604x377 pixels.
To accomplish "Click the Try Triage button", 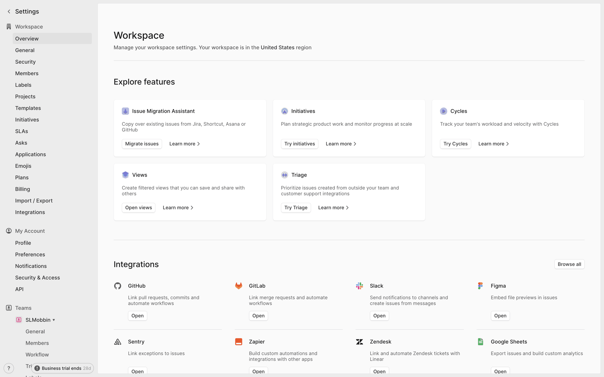I will (x=296, y=208).
